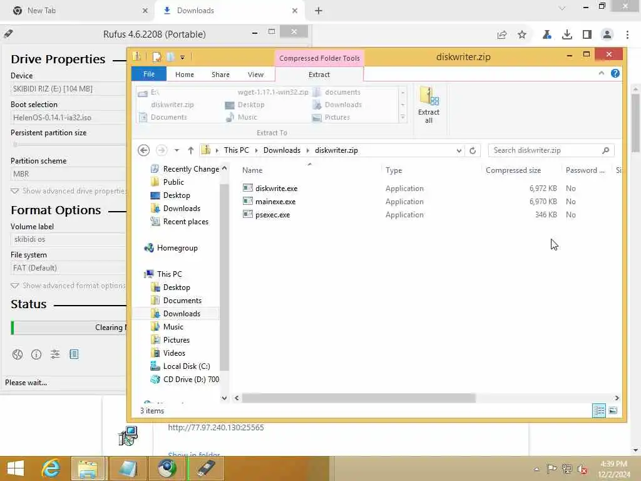The height and width of the screenshot is (481, 641).
Task: Click the Windows Start button
Action: pos(16,468)
